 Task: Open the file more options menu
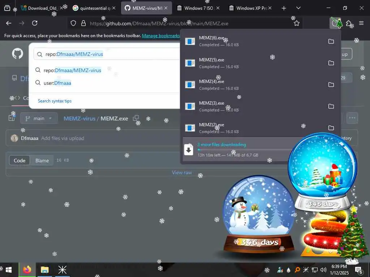tap(352, 118)
